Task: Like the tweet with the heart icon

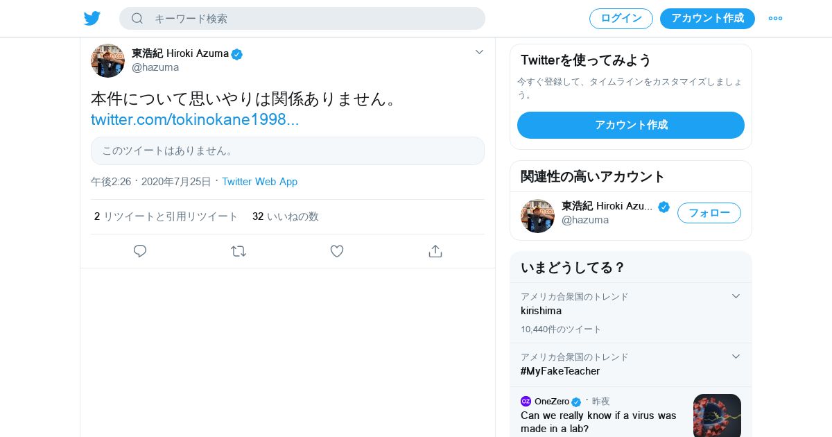Action: (337, 251)
